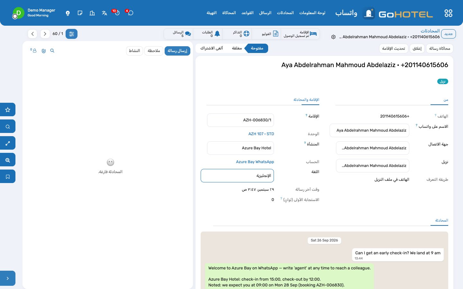The image size is (463, 289).
Task: Open the المنشأة Azure Bay Hotel dropdown
Action: pos(241,148)
